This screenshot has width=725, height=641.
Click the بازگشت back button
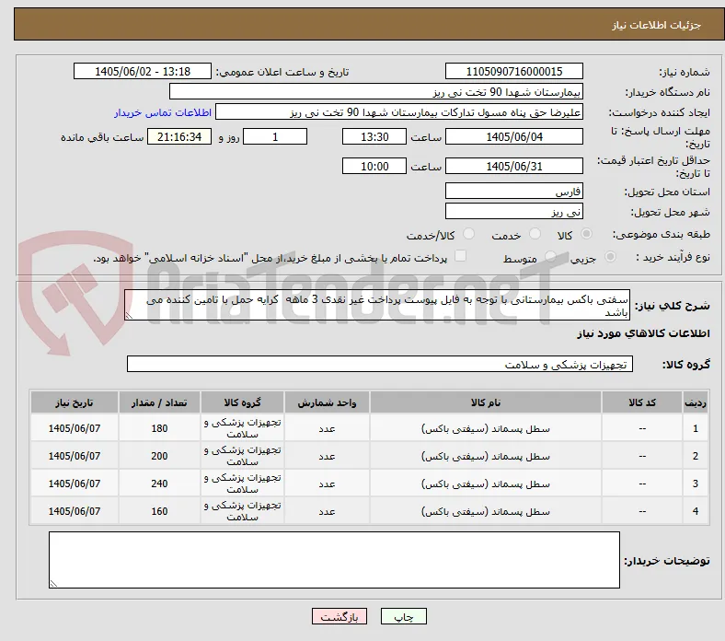339,616
